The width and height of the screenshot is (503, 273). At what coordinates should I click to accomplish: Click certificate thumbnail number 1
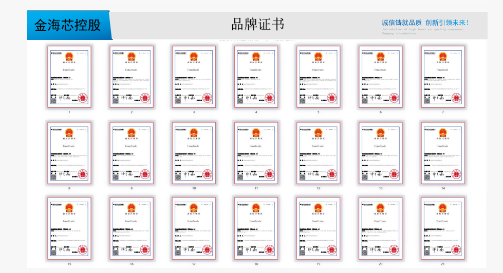[x=69, y=77]
